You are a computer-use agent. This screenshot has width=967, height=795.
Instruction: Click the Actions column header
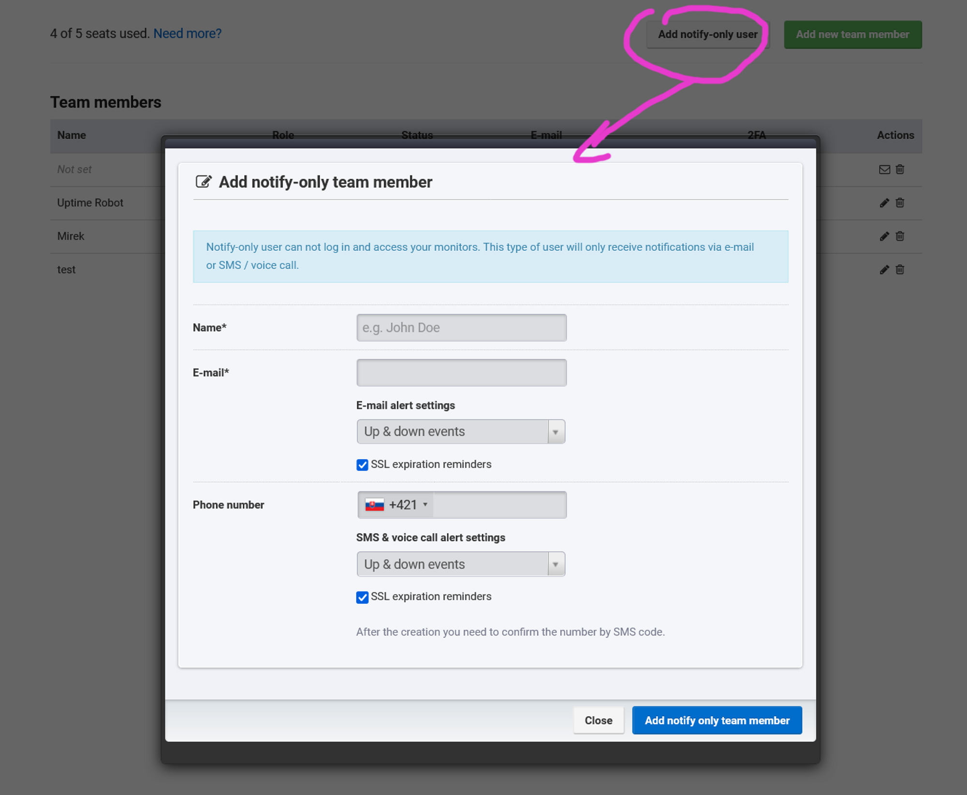click(895, 135)
